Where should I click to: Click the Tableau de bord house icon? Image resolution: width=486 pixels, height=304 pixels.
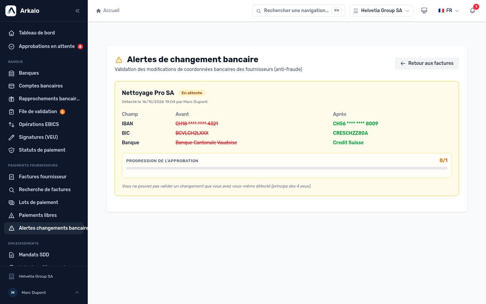coord(11,33)
